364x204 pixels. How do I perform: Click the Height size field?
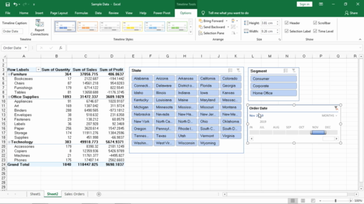click(x=270, y=23)
